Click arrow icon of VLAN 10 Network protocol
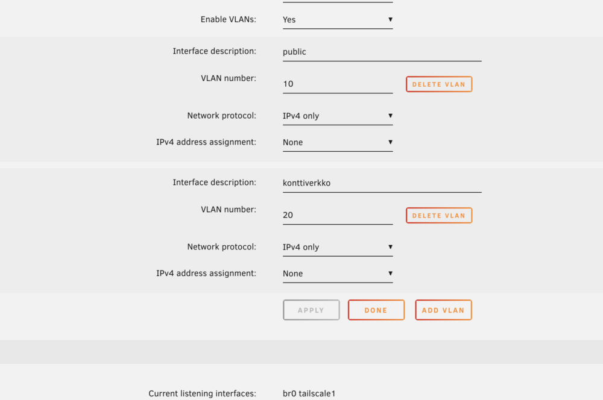Image resolution: width=603 pixels, height=400 pixels. pos(390,116)
